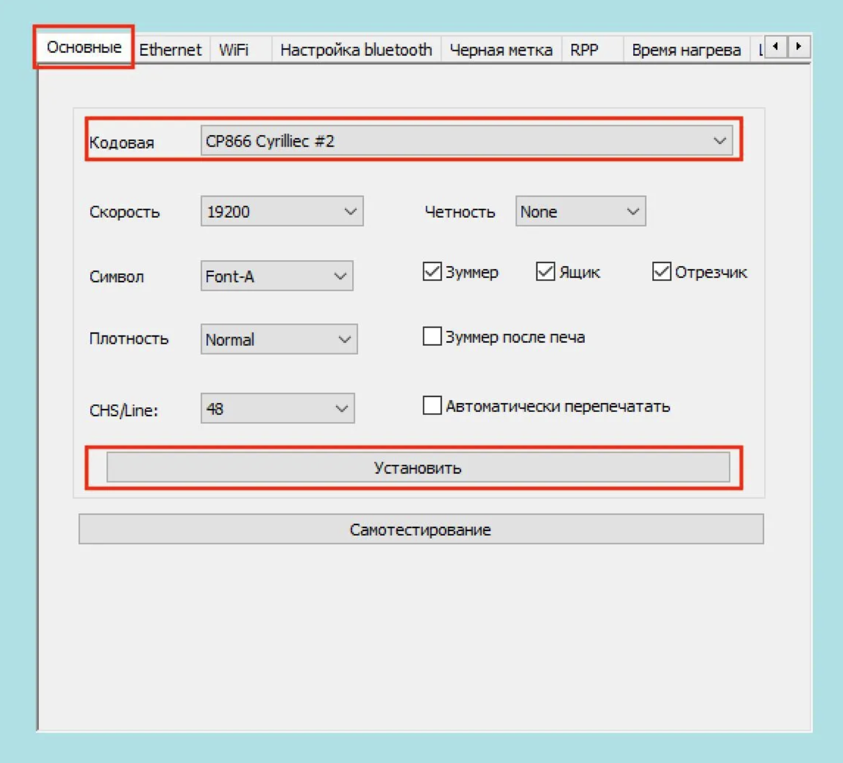This screenshot has height=763, width=843.
Task: Select the RPP tab
Action: [x=584, y=50]
